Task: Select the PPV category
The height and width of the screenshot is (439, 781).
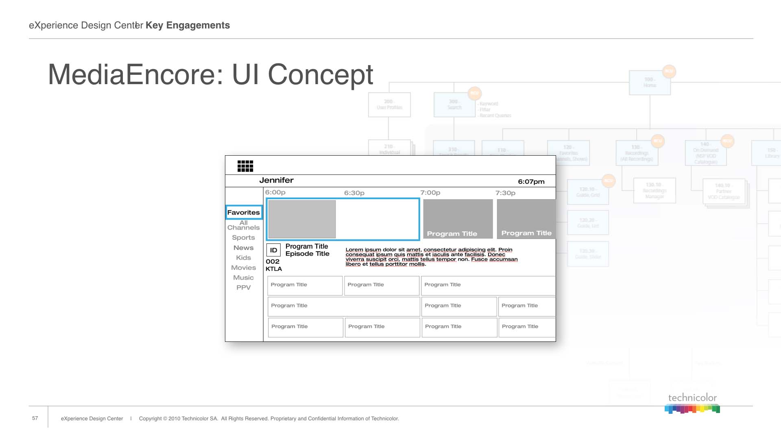Action: (x=243, y=287)
